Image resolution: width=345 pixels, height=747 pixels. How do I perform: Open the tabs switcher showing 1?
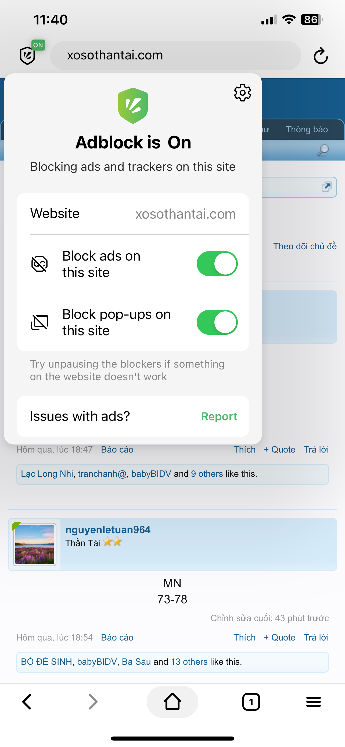point(251,702)
